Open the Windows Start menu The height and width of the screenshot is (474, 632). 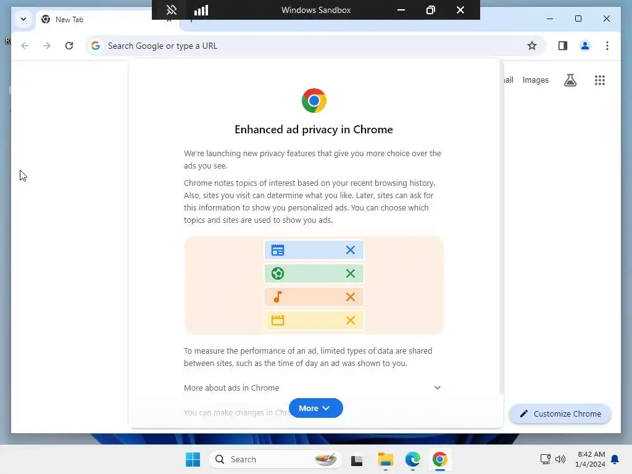193,459
